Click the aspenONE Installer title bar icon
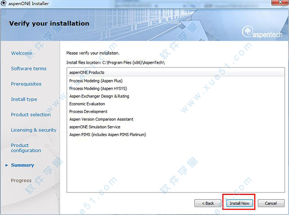The height and width of the screenshot is (215, 289). [x=3, y=3]
